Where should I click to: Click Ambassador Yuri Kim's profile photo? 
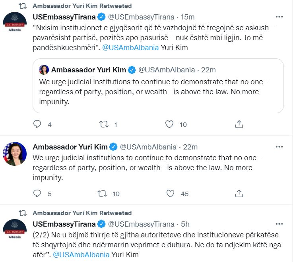[15, 154]
